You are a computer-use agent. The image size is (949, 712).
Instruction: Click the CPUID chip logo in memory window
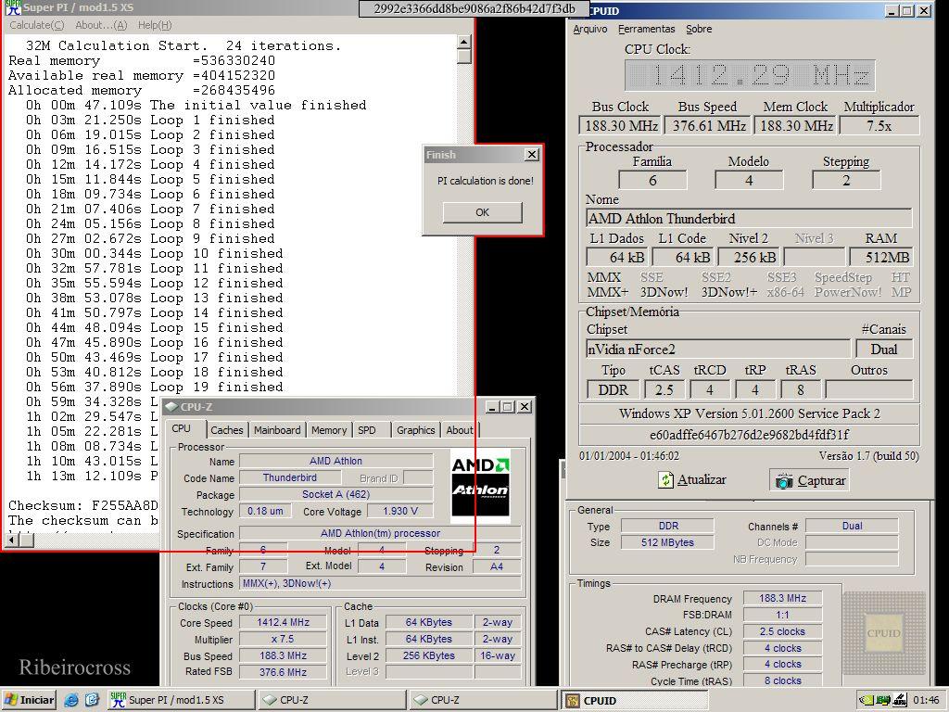(x=883, y=632)
